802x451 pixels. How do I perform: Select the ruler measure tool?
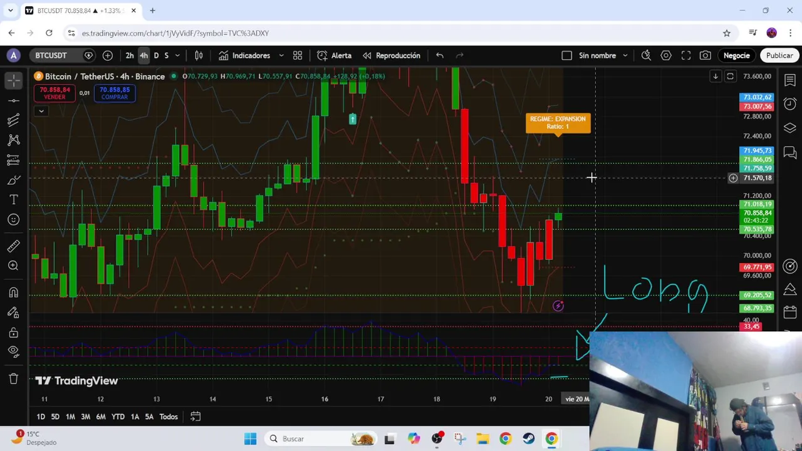tap(13, 246)
